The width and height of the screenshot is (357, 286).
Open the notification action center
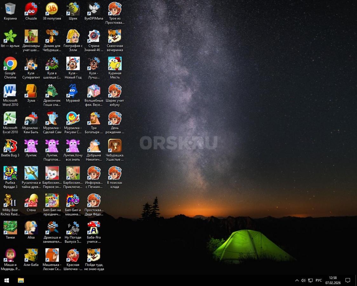(x=348, y=280)
